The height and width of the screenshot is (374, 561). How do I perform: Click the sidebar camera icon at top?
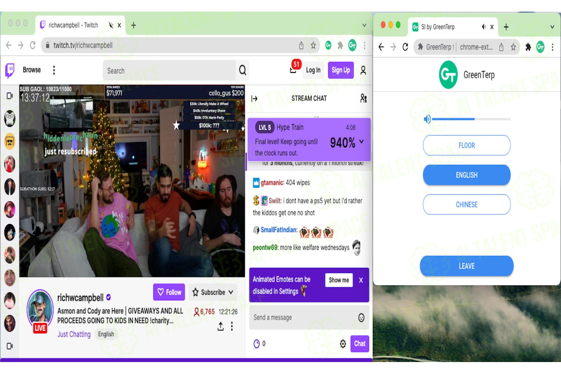(x=10, y=96)
